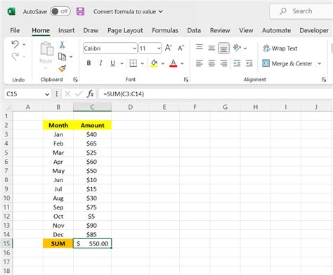The height and width of the screenshot is (275, 333).
Task: Click the Decrease Indent icon
Action: tap(237, 63)
